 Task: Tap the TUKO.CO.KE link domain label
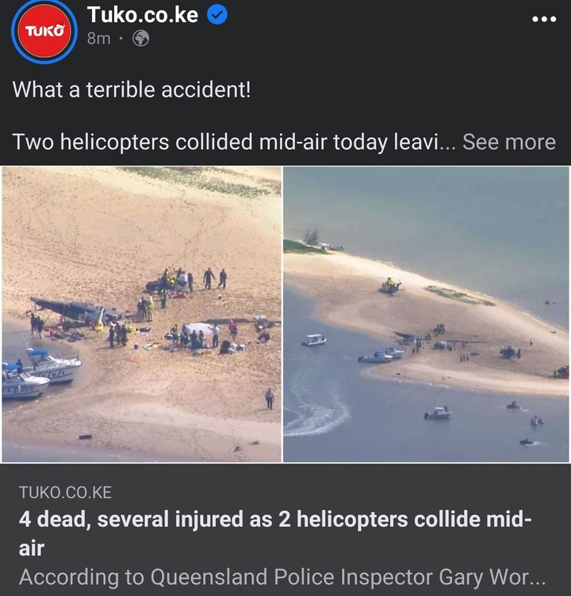click(x=66, y=493)
